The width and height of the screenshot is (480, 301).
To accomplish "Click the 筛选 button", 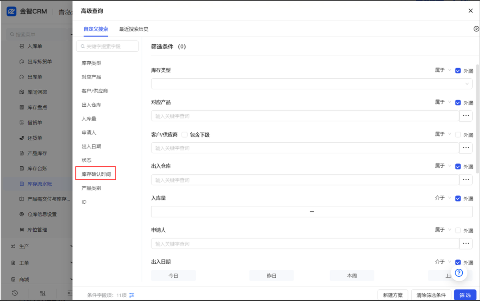I will tap(465, 295).
